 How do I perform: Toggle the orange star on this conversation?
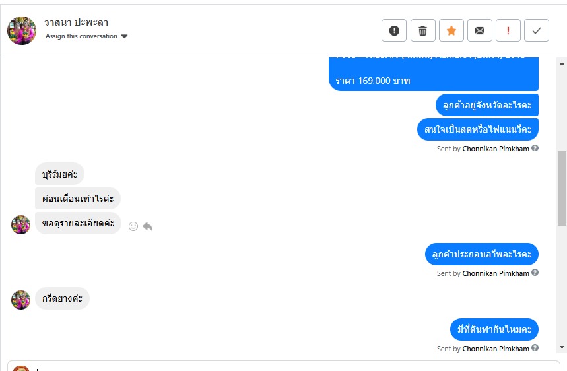click(x=451, y=30)
